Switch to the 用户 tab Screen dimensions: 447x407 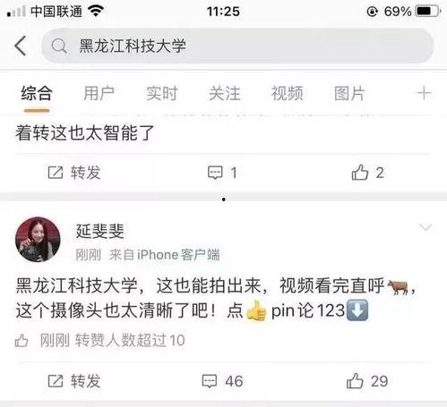(x=99, y=93)
